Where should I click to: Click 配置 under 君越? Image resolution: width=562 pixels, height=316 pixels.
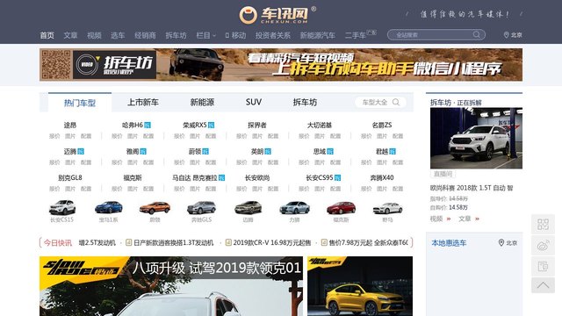click(398, 162)
